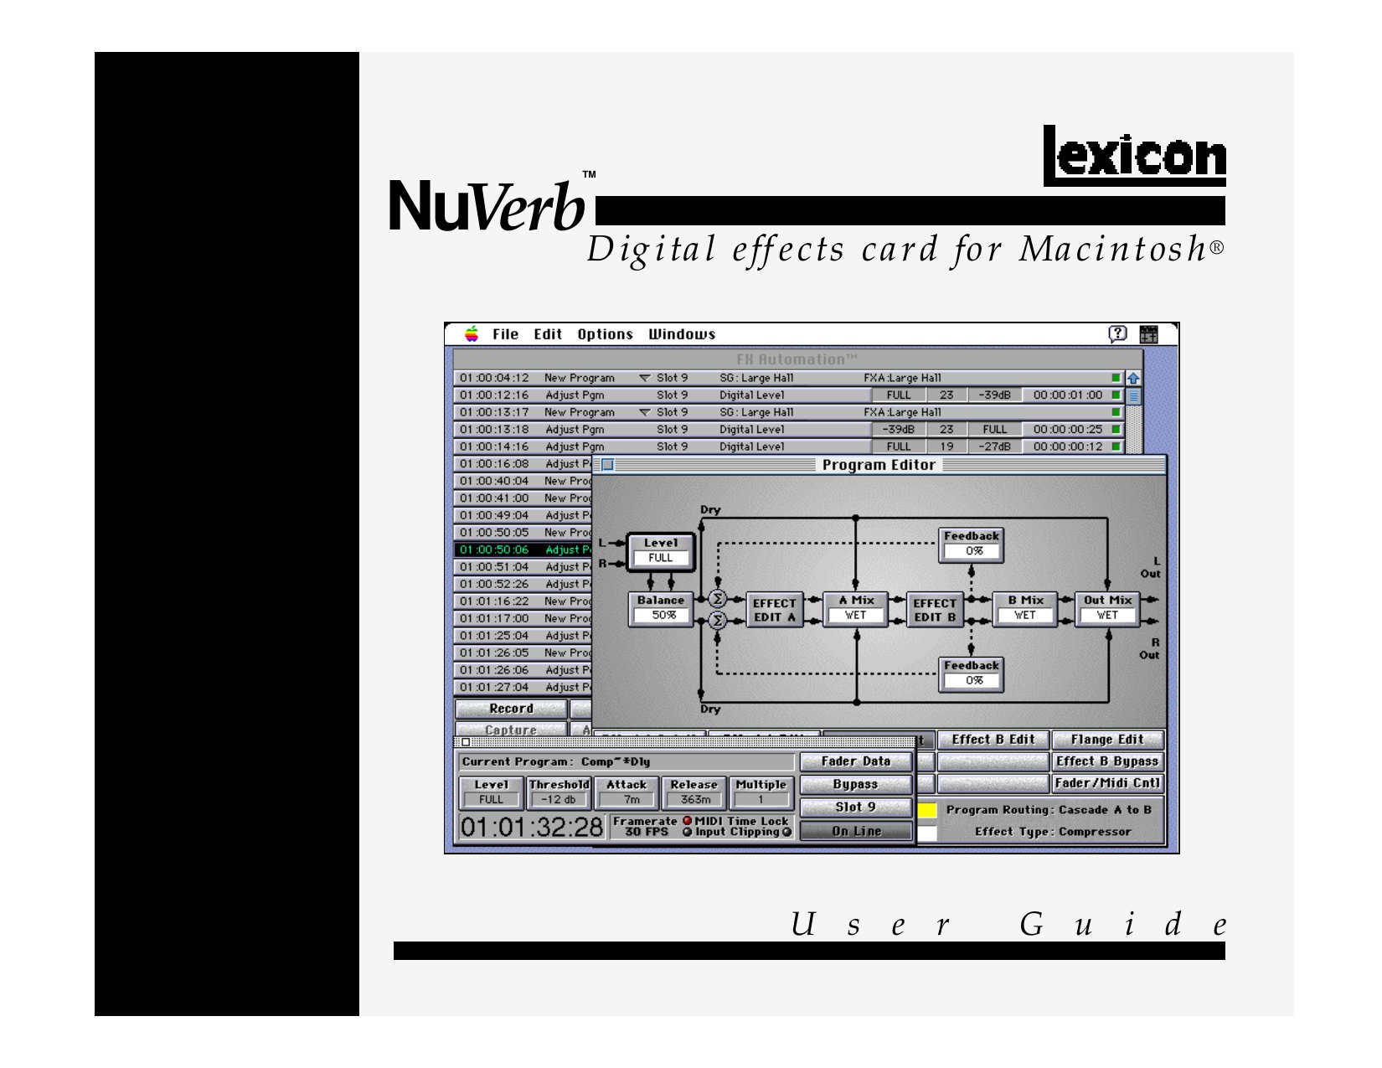Click the Effect B Edit button
The image size is (1382, 1068).
pyautogui.click(x=993, y=740)
